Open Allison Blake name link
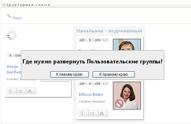 [91, 94]
